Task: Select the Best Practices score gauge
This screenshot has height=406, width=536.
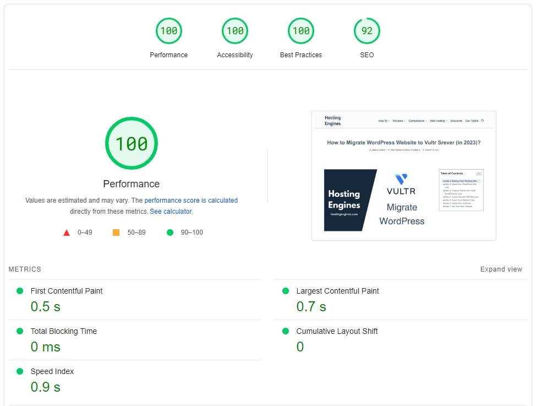Action: pyautogui.click(x=301, y=31)
